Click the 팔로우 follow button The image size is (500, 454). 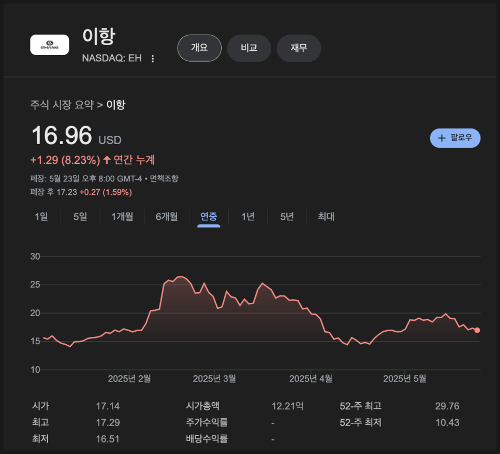point(455,138)
